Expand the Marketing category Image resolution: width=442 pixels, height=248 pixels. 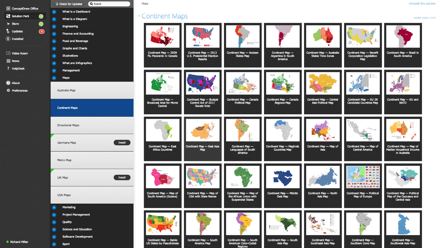(54, 208)
